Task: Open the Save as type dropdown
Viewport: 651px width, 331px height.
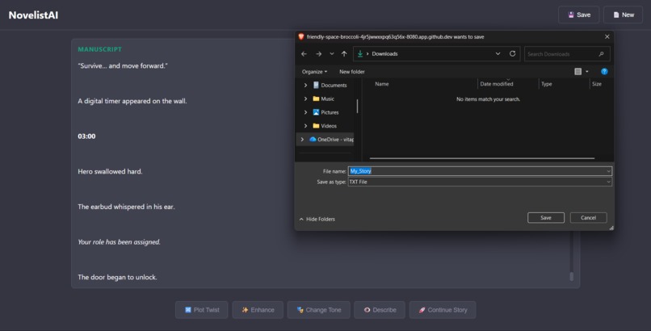Action: [x=480, y=182]
